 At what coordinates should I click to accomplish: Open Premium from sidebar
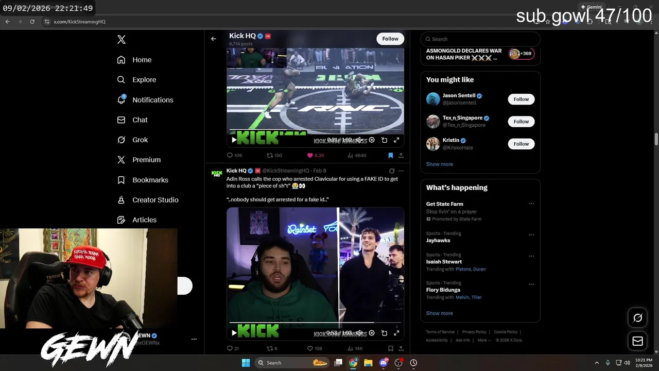139,160
